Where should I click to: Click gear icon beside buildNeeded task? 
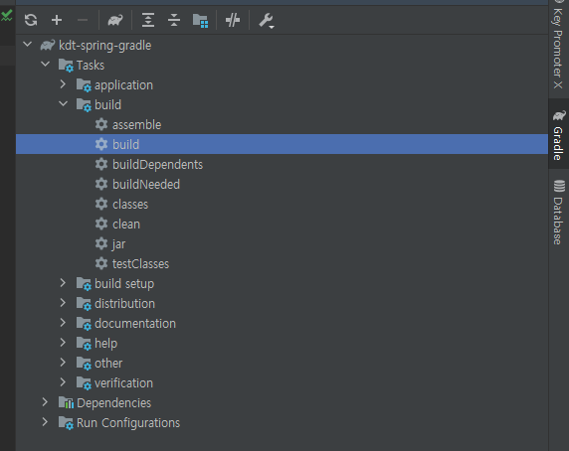[x=101, y=184]
